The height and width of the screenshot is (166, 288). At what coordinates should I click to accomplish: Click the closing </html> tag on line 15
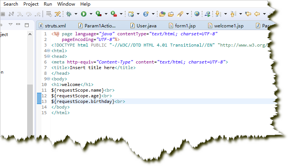(x=60, y=113)
